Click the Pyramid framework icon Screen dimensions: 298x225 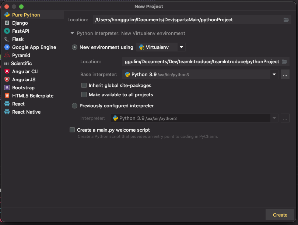[x=7, y=55]
